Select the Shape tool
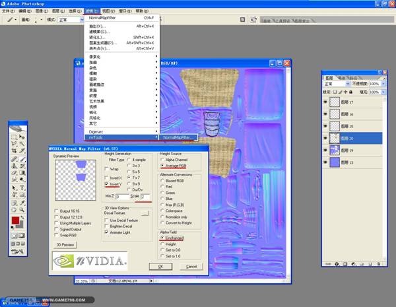 [22, 195]
